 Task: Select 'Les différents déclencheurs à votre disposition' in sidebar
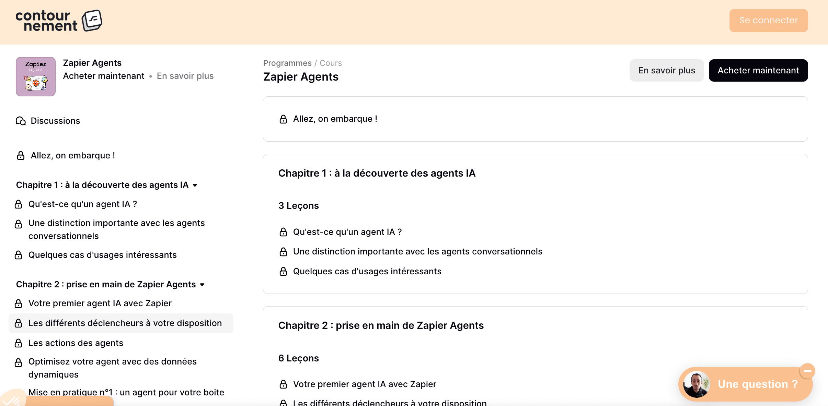[x=125, y=323]
